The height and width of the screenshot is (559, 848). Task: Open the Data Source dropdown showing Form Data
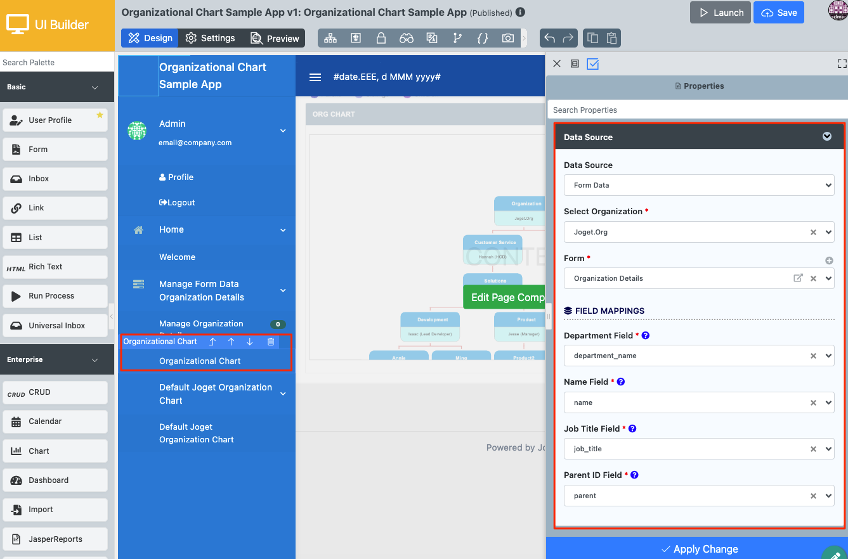(x=698, y=185)
